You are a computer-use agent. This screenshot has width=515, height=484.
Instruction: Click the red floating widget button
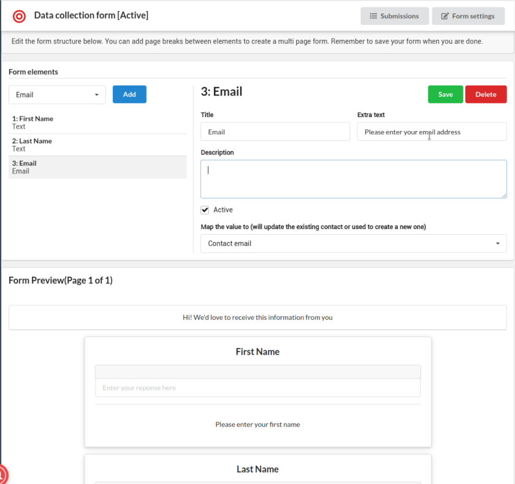(x=2, y=475)
